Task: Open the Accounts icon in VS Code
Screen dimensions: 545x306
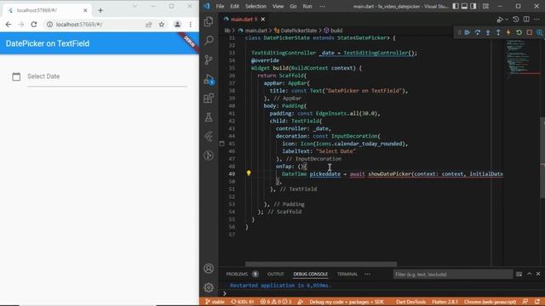Action: [209, 269]
